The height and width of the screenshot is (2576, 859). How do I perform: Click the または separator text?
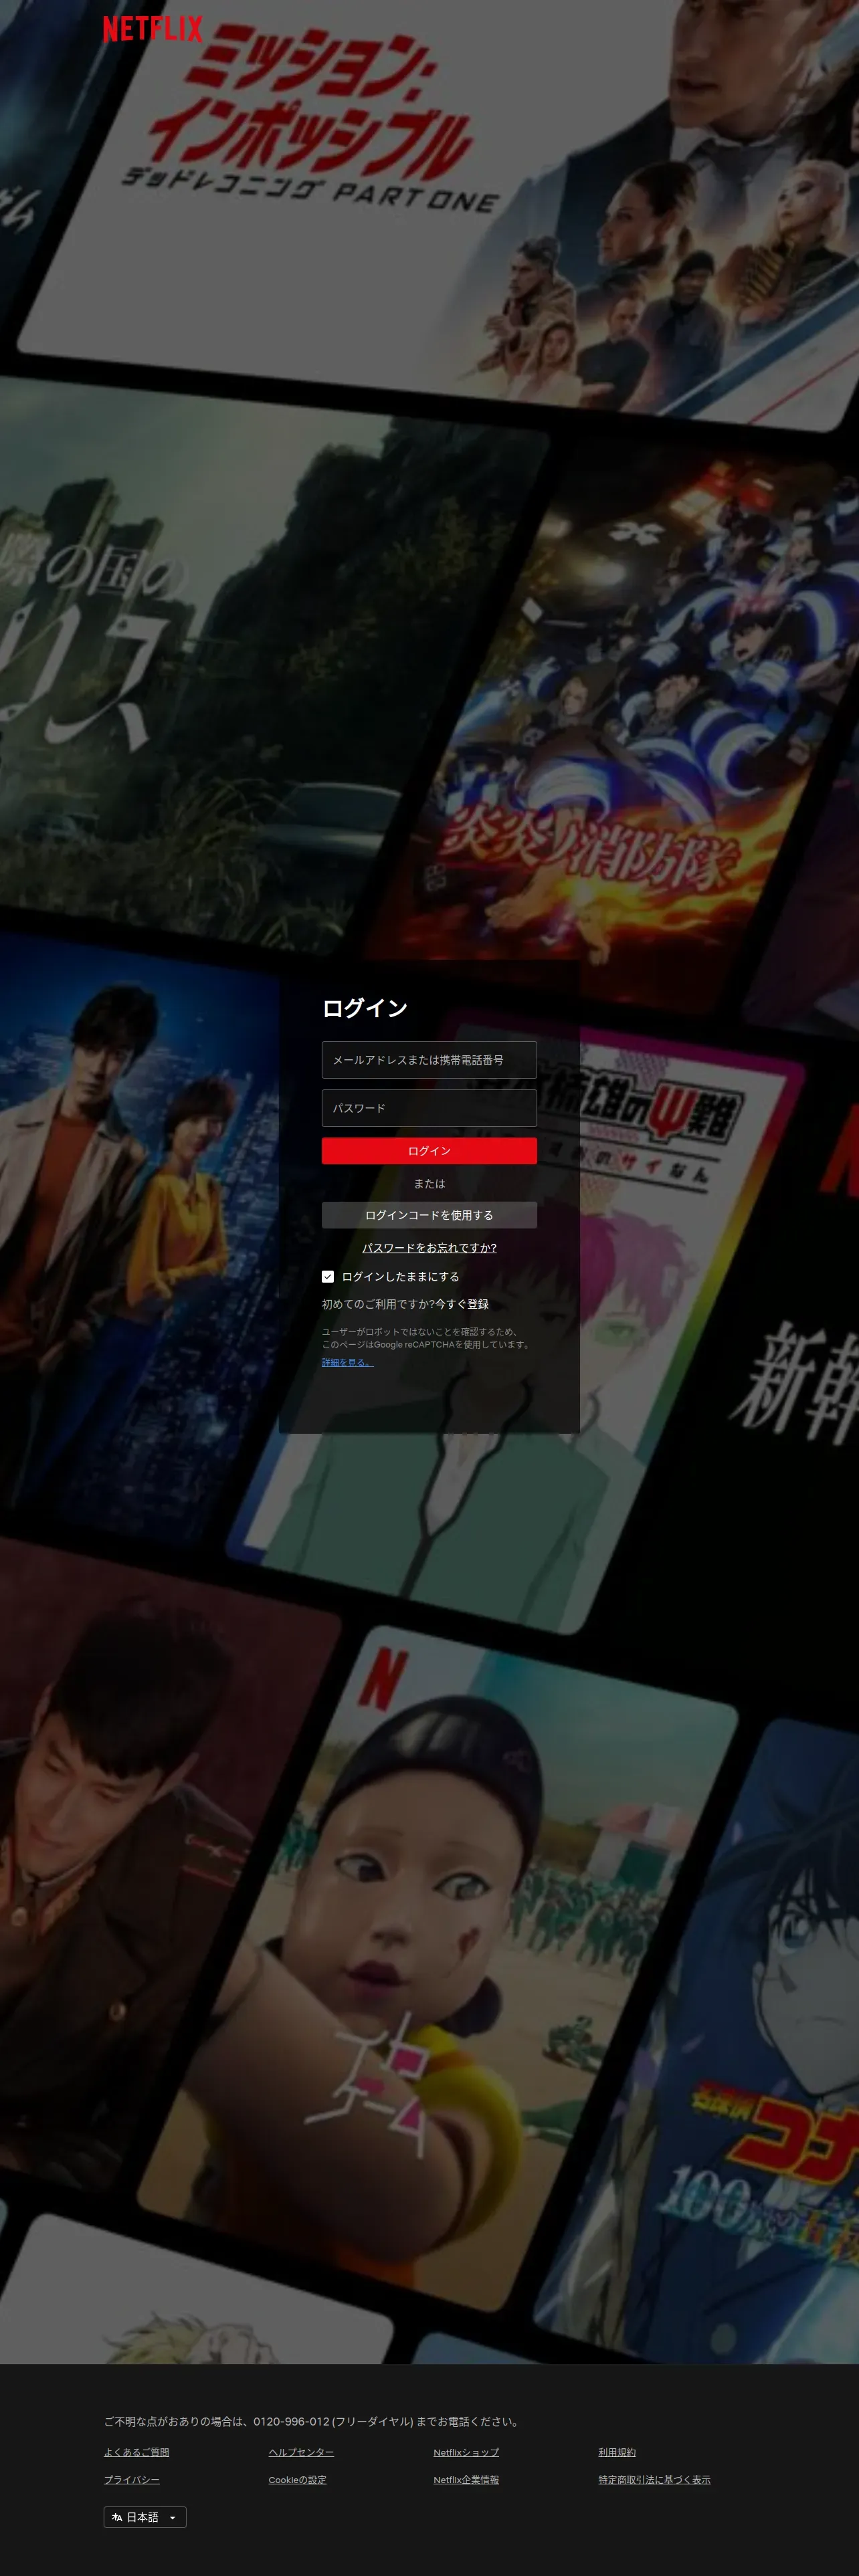click(x=429, y=1184)
